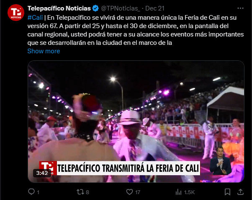The width and height of the screenshot is (252, 200).
Task: View tweet analytics bar chart icon
Action: click(179, 192)
